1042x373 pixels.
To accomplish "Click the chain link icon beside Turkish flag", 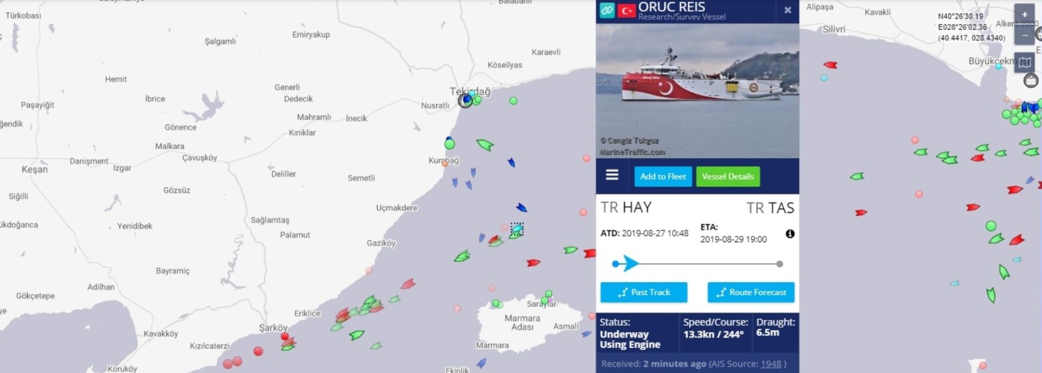I will pyautogui.click(x=607, y=10).
